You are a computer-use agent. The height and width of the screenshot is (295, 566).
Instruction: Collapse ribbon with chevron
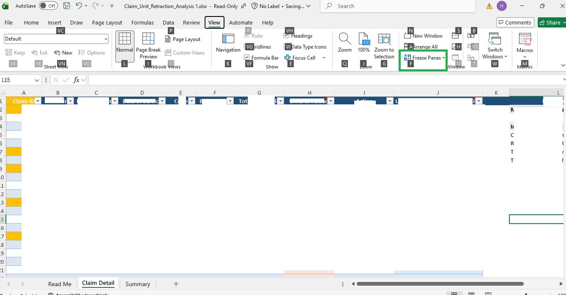click(x=563, y=65)
